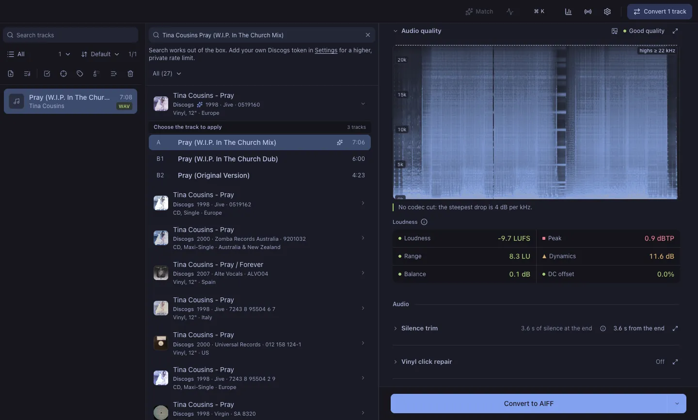Screen dimensions: 698x420
Task: Open Vinyl click repair expand arrows icon
Action: tap(675, 362)
